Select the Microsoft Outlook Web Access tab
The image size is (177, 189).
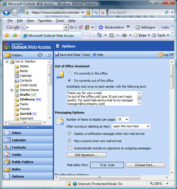[x=52, y=36]
